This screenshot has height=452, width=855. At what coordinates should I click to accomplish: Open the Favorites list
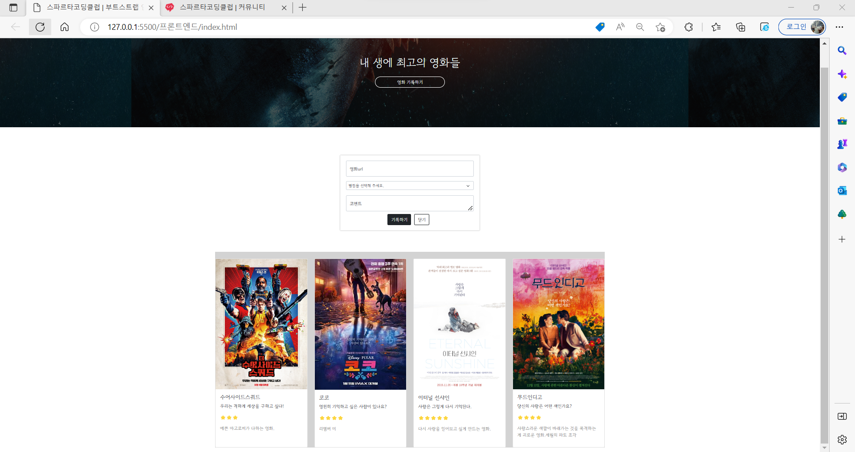click(x=716, y=27)
